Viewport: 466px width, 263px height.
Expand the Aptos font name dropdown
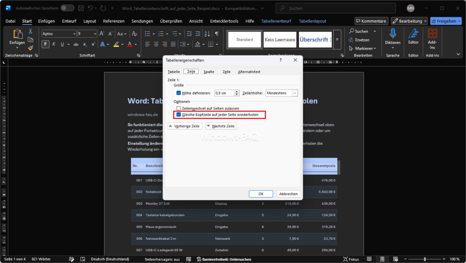click(x=74, y=34)
